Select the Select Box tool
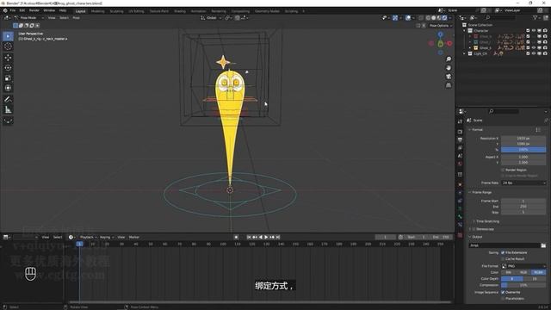Viewport: 551px width, 310px height. (x=8, y=36)
